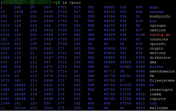Select process ID '8408'
Screen dimensions: 176x111
point(140,94)
